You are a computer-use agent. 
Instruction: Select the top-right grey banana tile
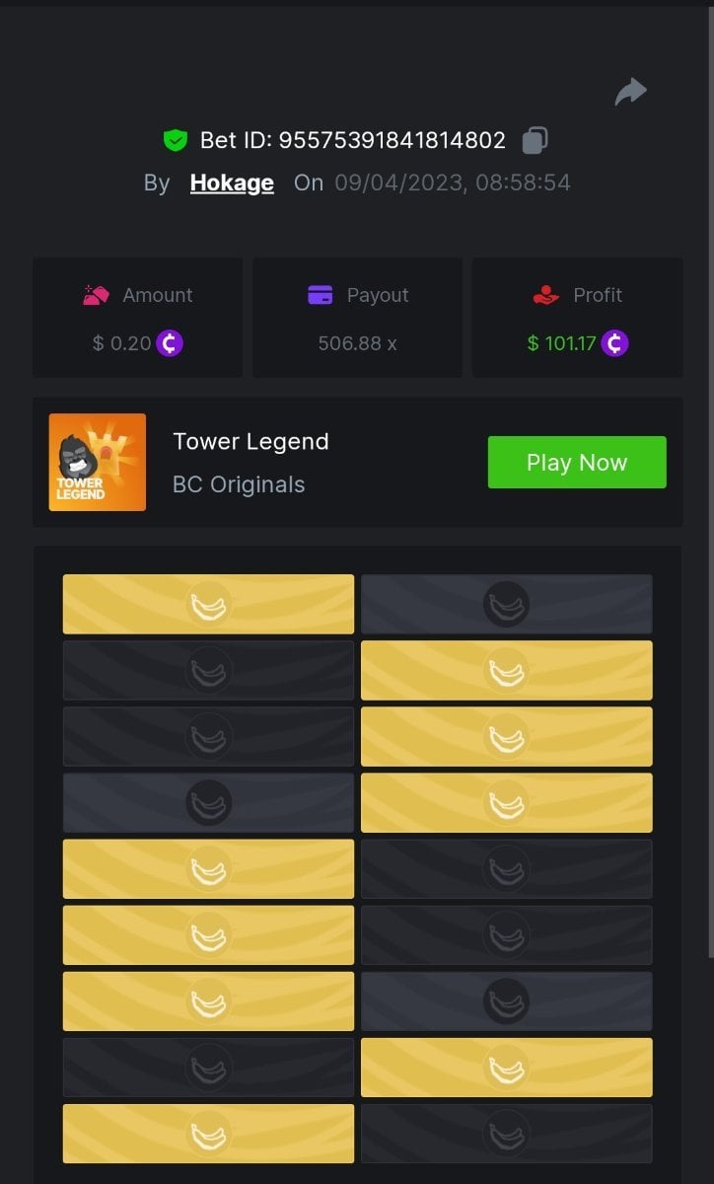click(507, 604)
